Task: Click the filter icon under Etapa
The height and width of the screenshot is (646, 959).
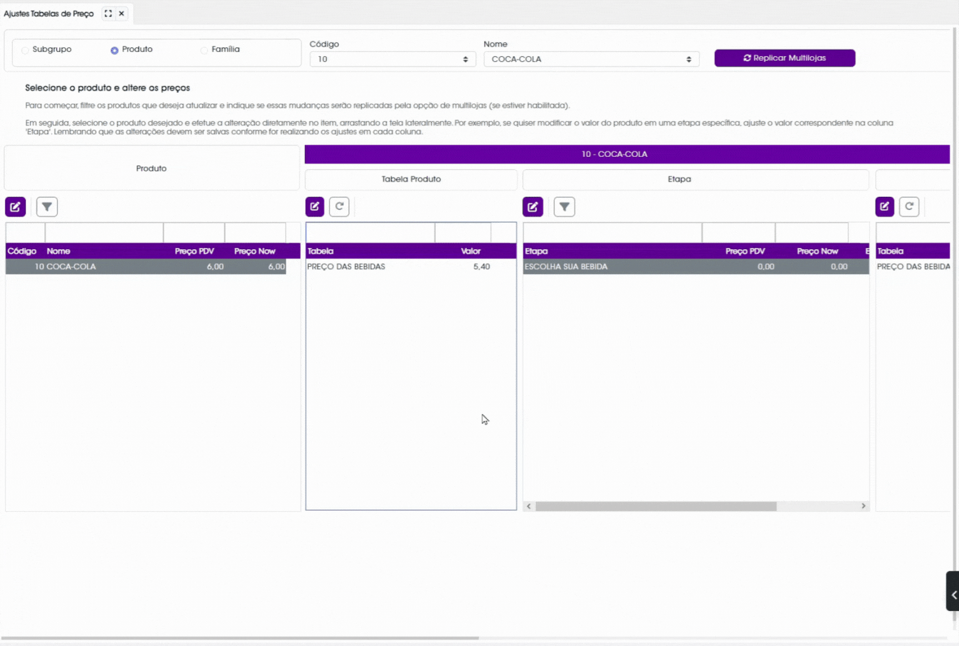Action: pyautogui.click(x=565, y=207)
